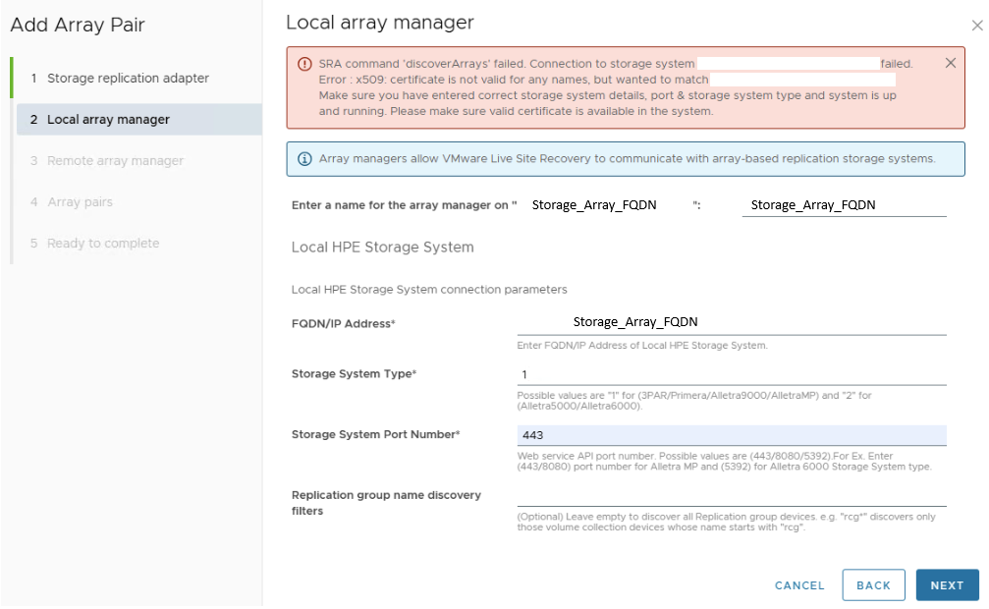Dismiss the SRA discoverArrays error banner
989x609 pixels.
(950, 63)
